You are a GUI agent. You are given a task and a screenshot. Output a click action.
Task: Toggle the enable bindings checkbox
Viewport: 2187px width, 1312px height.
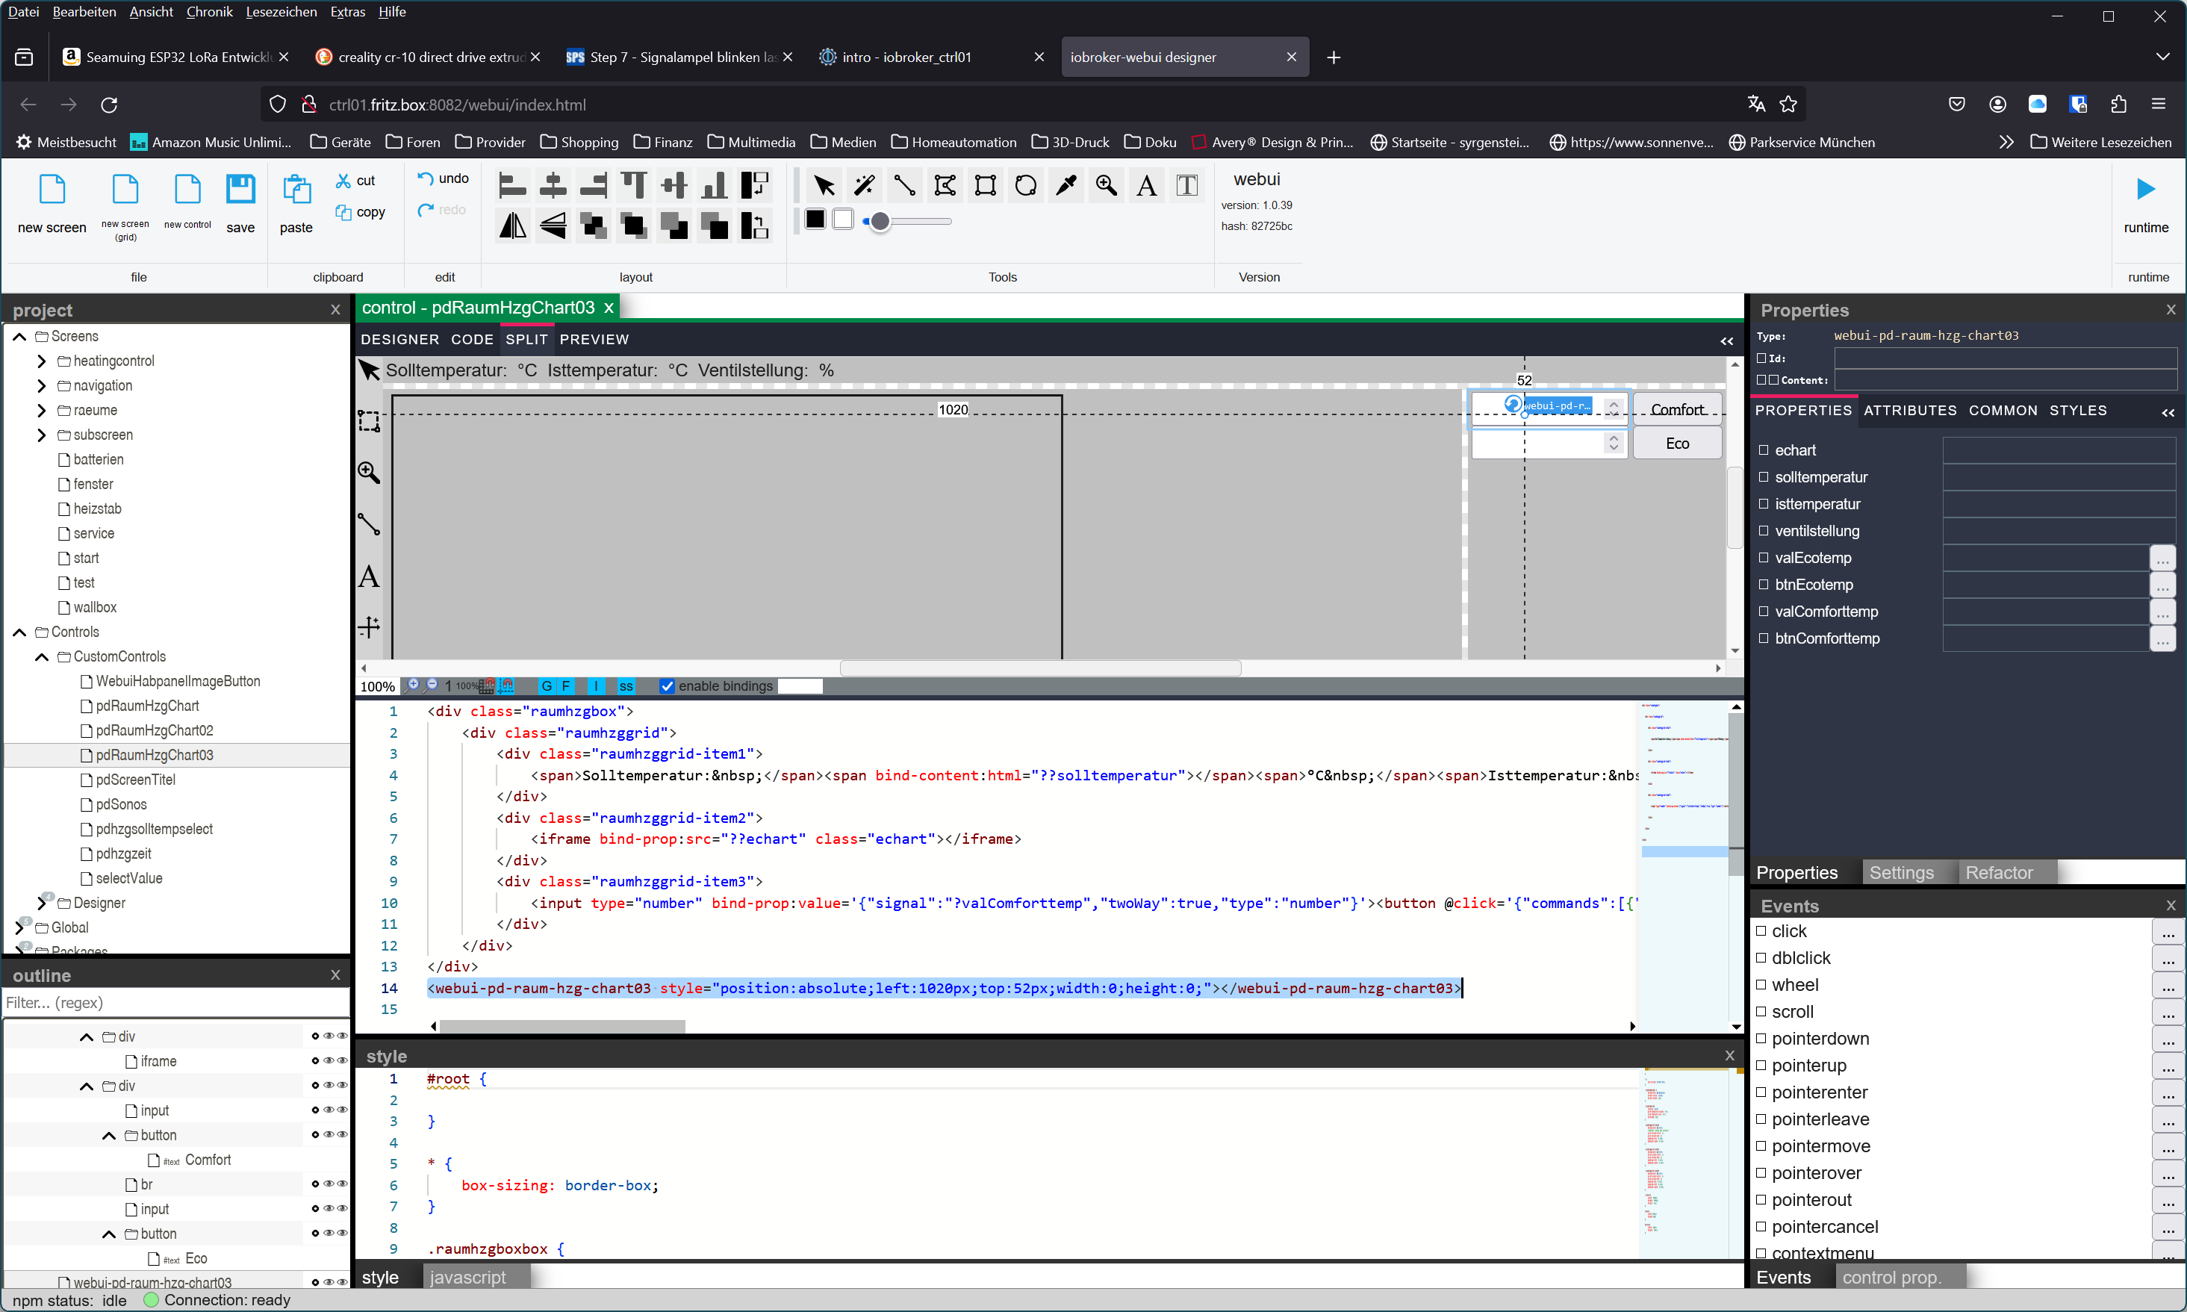[668, 686]
